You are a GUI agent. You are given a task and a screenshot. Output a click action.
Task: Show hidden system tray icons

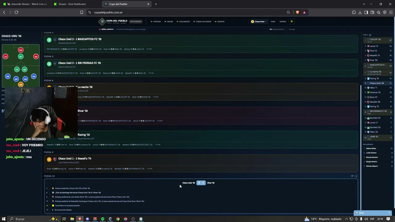[346, 219]
